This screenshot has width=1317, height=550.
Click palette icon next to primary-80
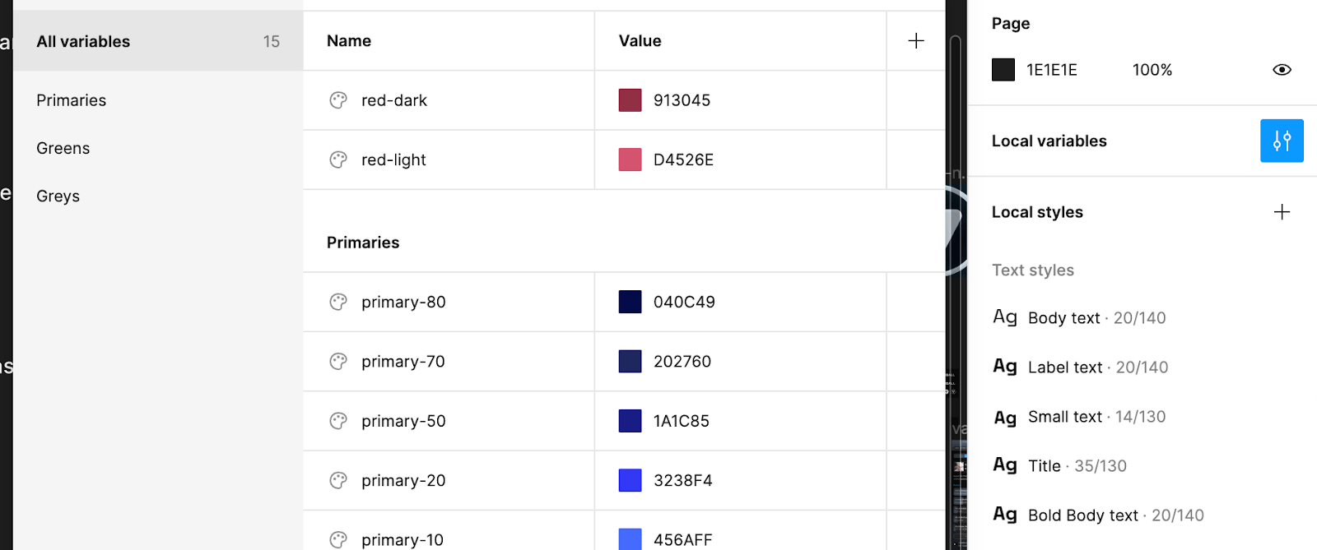pyautogui.click(x=338, y=302)
